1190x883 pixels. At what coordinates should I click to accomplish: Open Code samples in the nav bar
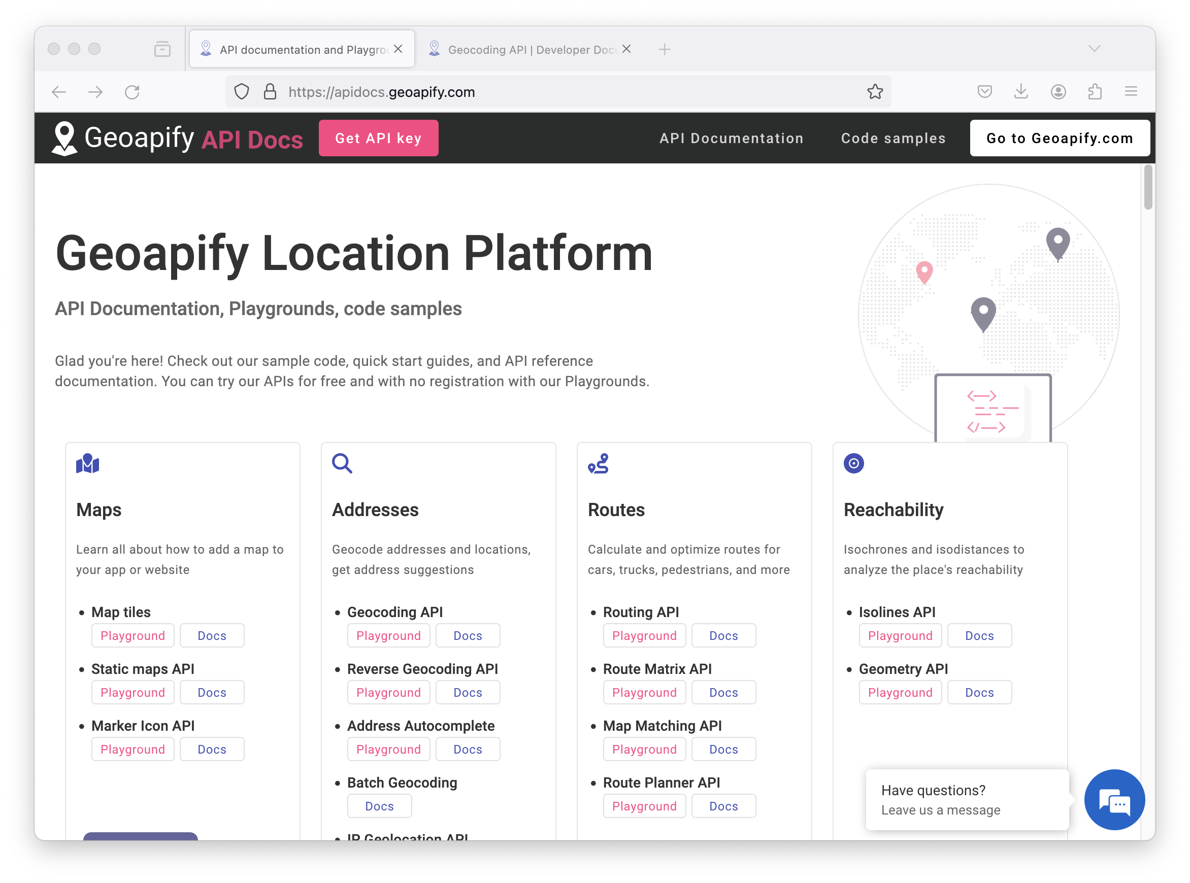click(x=894, y=139)
